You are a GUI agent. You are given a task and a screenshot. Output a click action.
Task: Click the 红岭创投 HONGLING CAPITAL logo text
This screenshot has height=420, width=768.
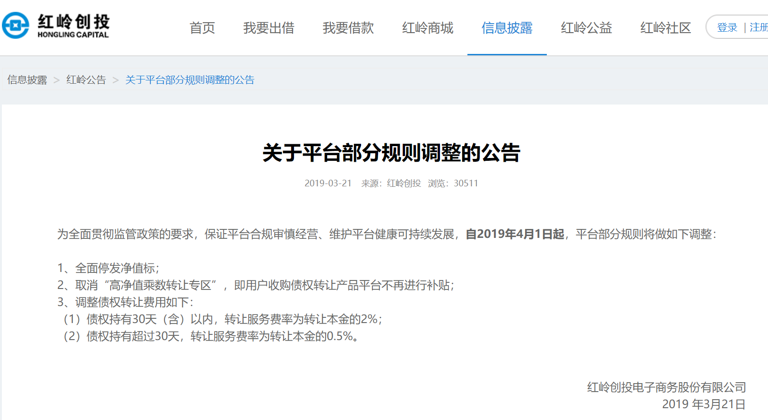73,26
